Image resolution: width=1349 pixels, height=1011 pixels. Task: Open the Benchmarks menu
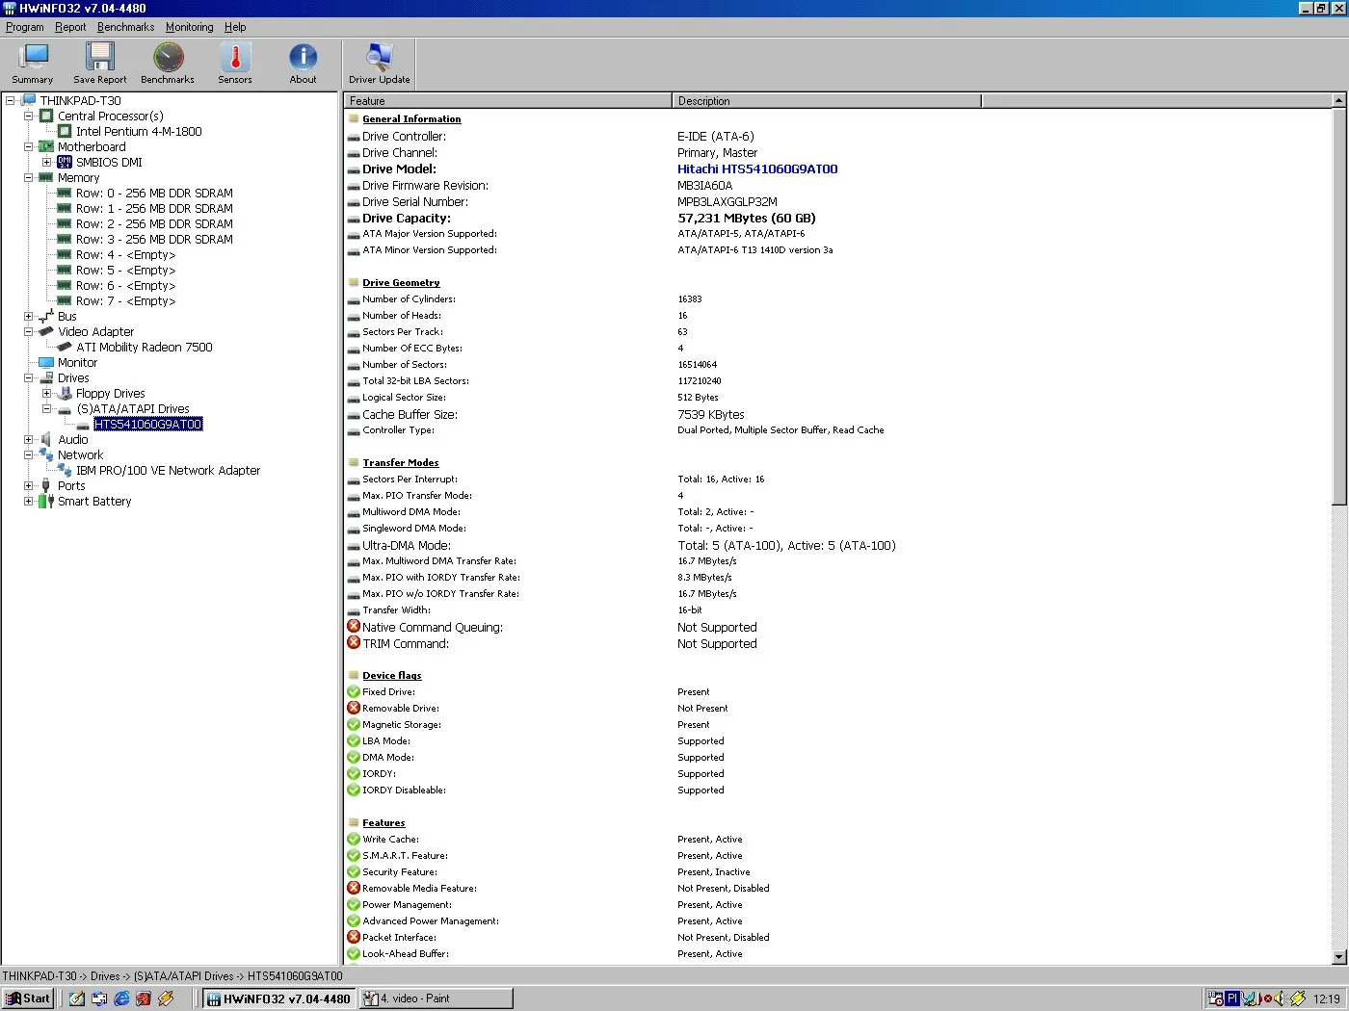(125, 27)
